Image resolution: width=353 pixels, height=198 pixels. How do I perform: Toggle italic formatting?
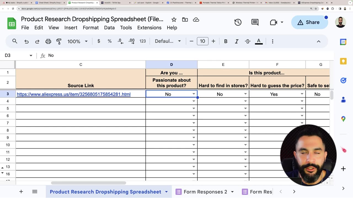point(237,41)
